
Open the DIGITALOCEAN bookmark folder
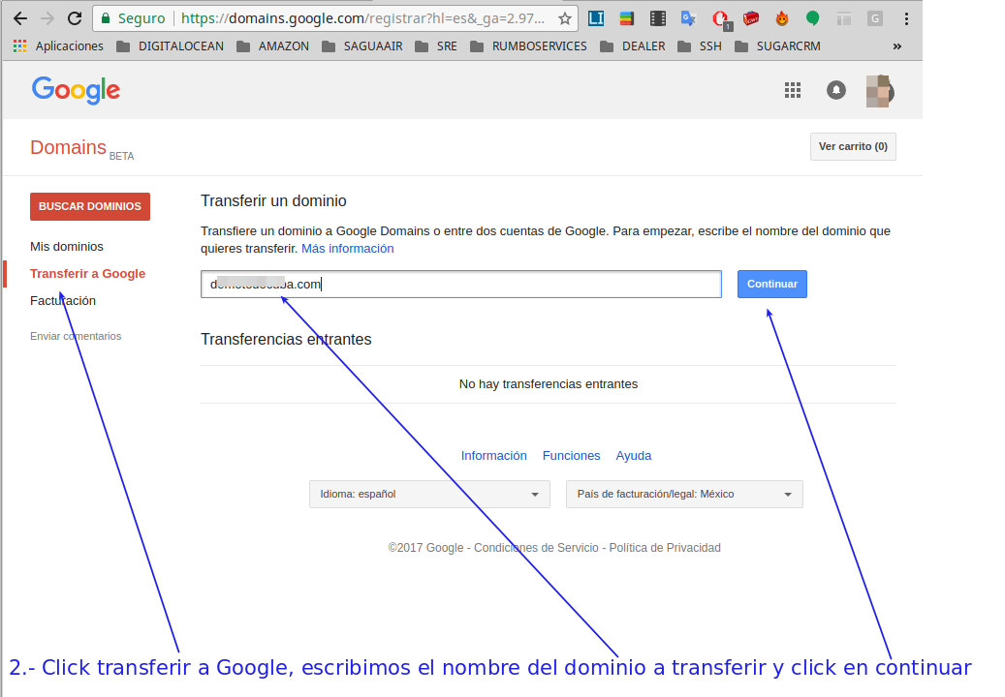click(170, 46)
